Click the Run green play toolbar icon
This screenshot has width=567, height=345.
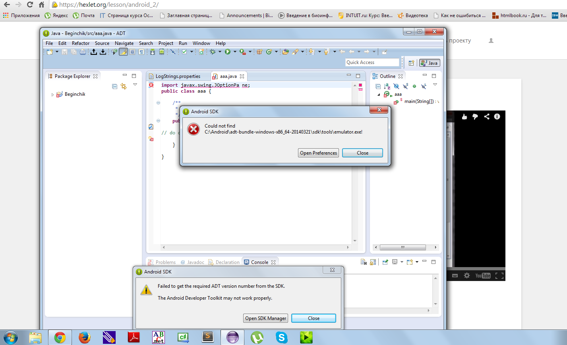point(228,52)
